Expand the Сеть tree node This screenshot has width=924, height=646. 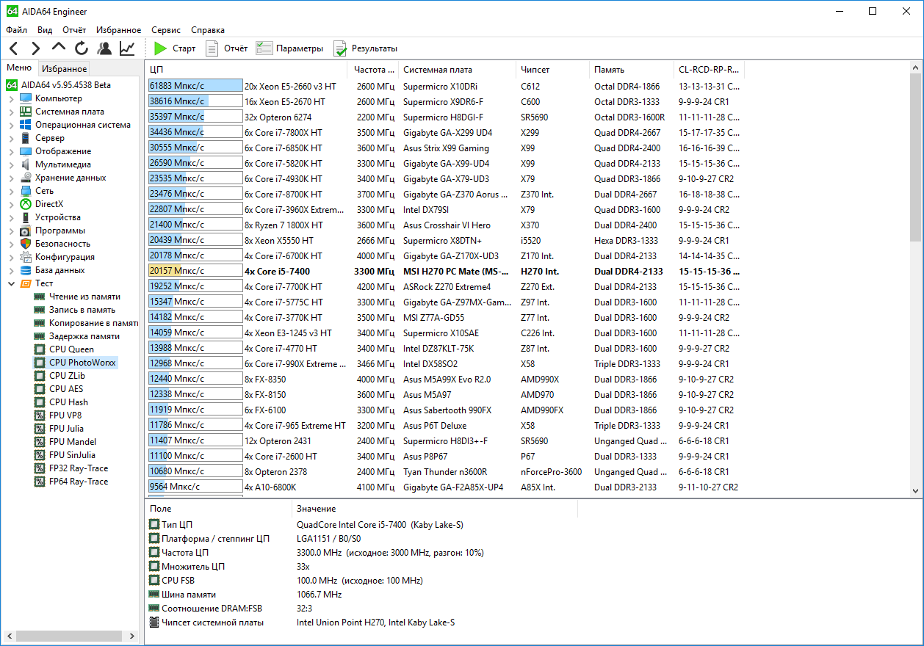(11, 191)
